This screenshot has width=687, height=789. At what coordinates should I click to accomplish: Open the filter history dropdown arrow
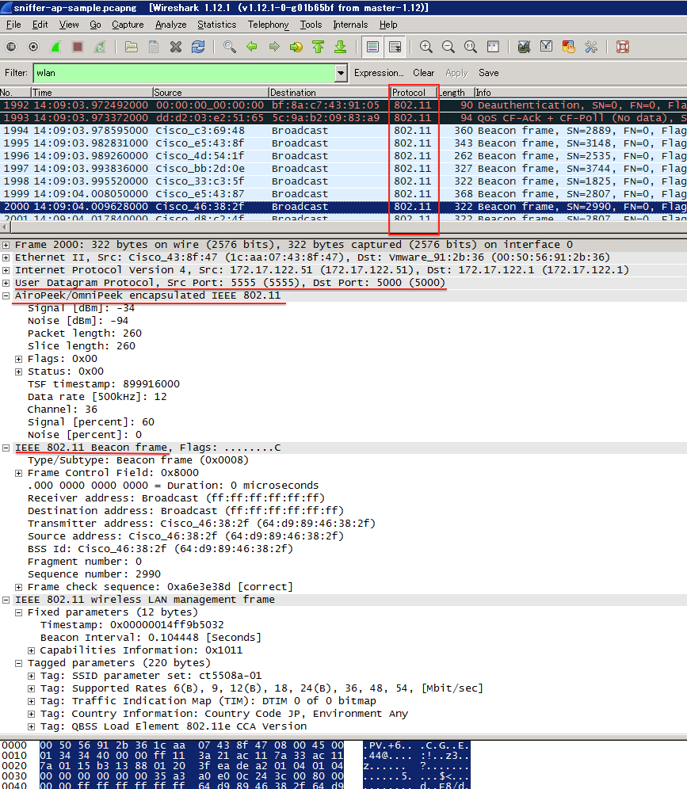click(341, 73)
